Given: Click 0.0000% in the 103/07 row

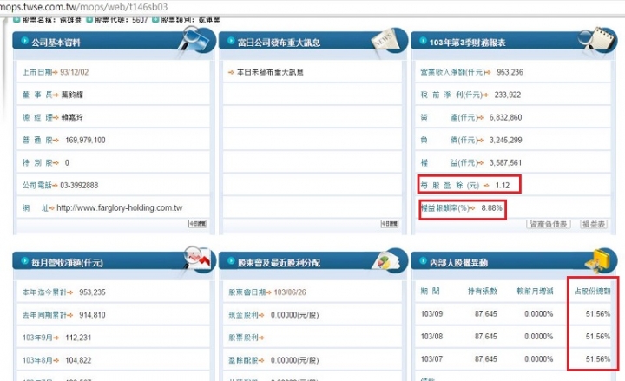Looking at the screenshot, I should coord(539,359).
